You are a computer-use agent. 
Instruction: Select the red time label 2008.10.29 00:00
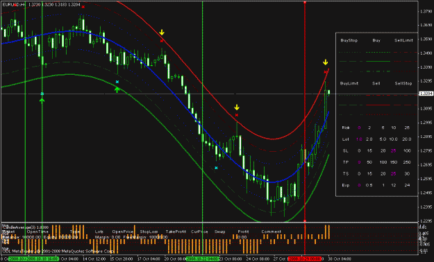pyautogui.click(x=304, y=259)
